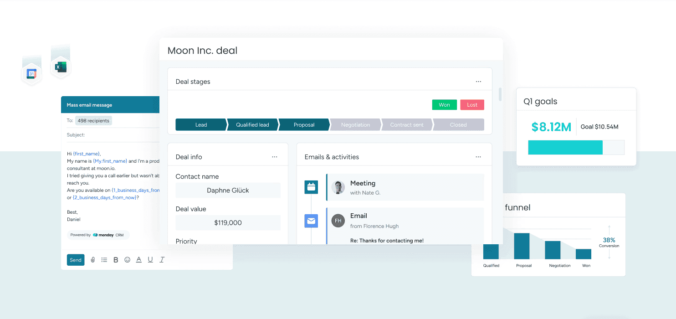Click the blue email icon beside Florence Hugh's email

click(x=311, y=221)
